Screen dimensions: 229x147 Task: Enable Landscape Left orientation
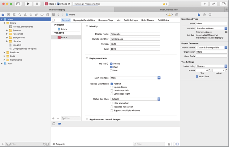pyautogui.click(x=111, y=90)
